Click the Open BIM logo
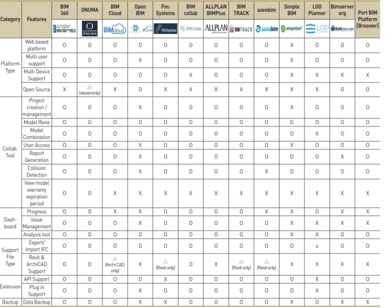 [x=140, y=29]
